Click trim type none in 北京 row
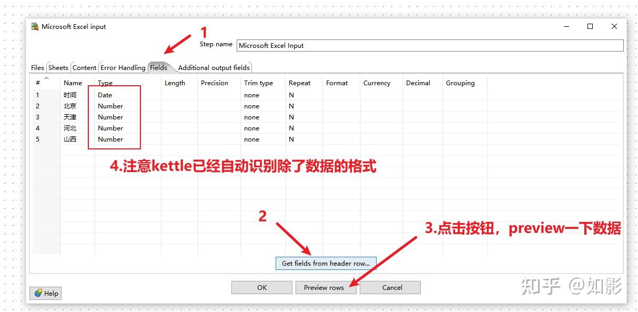This screenshot has width=638, height=312. 251,106
